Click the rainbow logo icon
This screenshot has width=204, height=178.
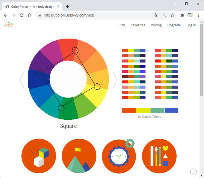(9, 25)
